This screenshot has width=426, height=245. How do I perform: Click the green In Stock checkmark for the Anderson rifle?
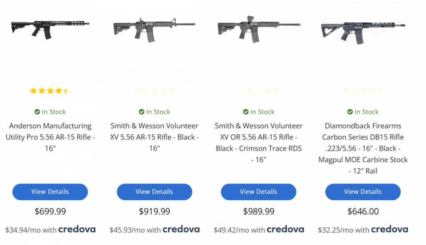tap(37, 112)
